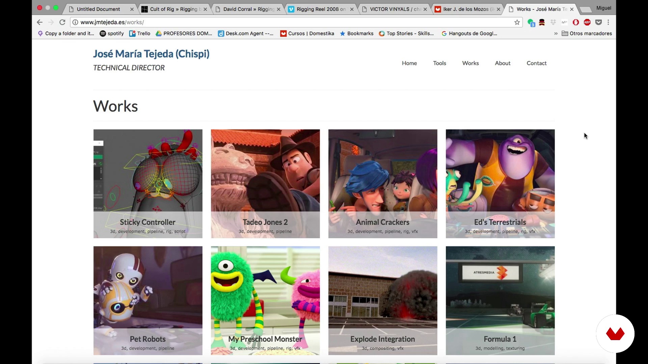Open the red stop-hand blocker extension
Image resolution: width=648 pixels, height=364 pixels.
pyautogui.click(x=576, y=22)
